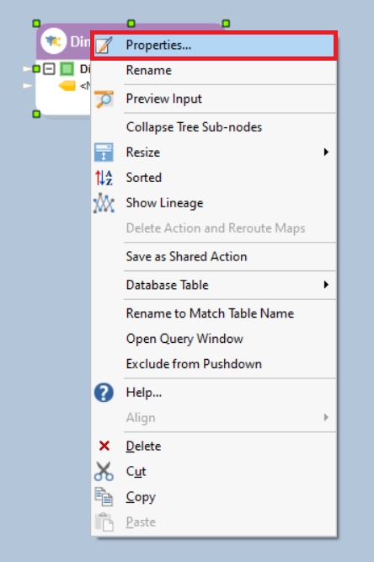Click the Copy documents icon

coord(104,496)
